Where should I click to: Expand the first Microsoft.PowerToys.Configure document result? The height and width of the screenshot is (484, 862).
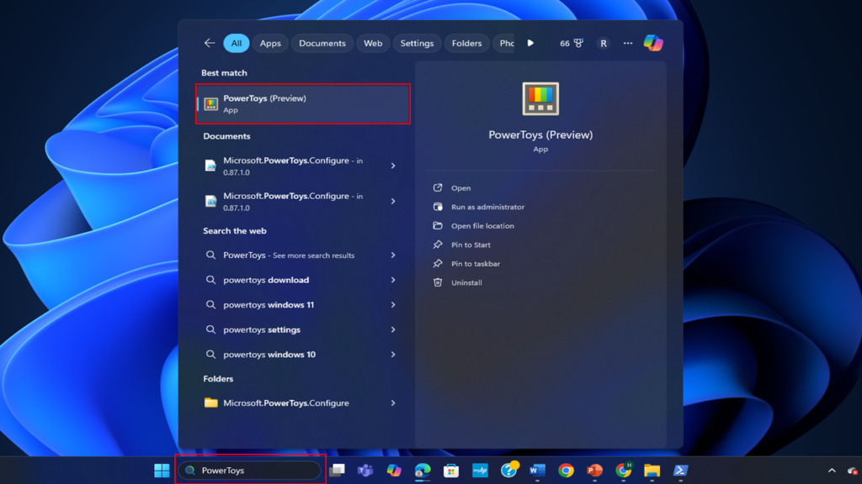click(393, 166)
